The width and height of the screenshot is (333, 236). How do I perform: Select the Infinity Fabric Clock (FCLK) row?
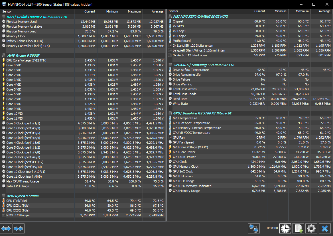[x=83, y=41]
